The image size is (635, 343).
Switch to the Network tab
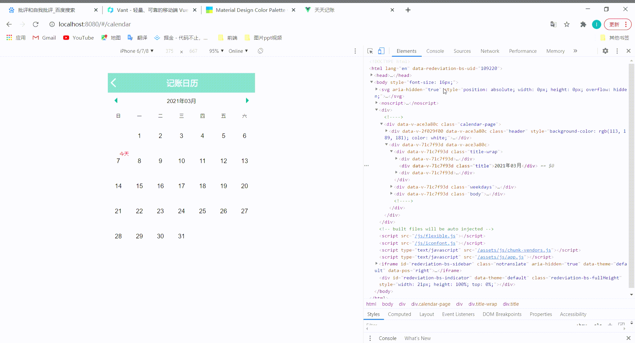tap(490, 51)
